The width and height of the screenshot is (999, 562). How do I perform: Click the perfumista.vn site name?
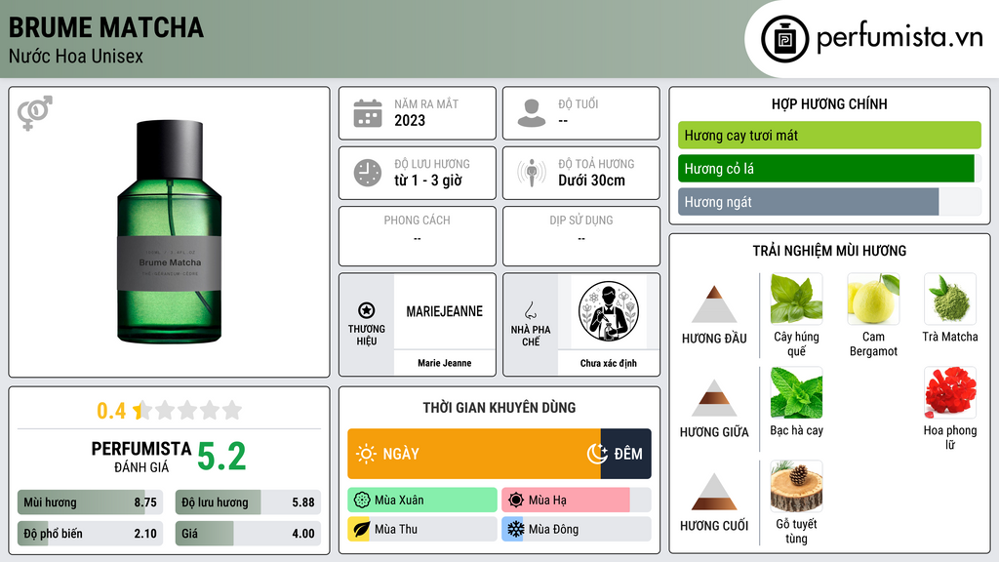(x=899, y=37)
